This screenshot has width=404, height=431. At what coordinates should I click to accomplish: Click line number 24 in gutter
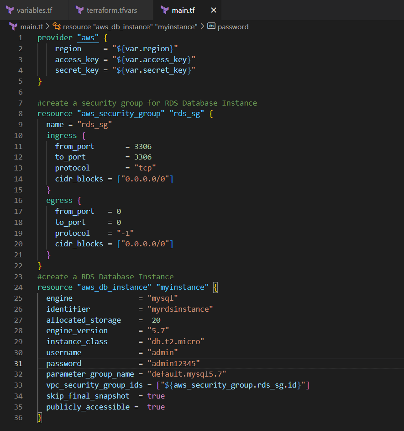coord(18,287)
